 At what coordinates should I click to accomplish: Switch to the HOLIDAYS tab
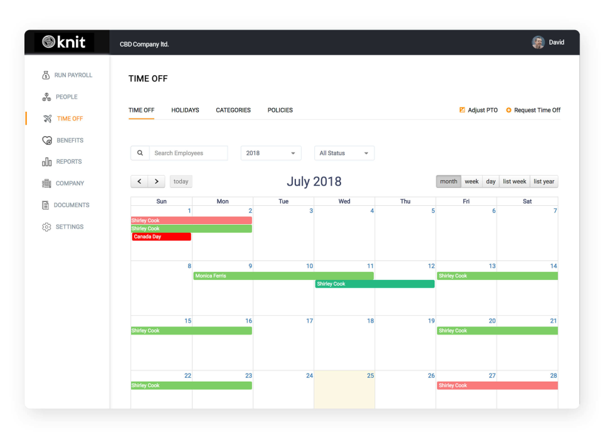(185, 110)
